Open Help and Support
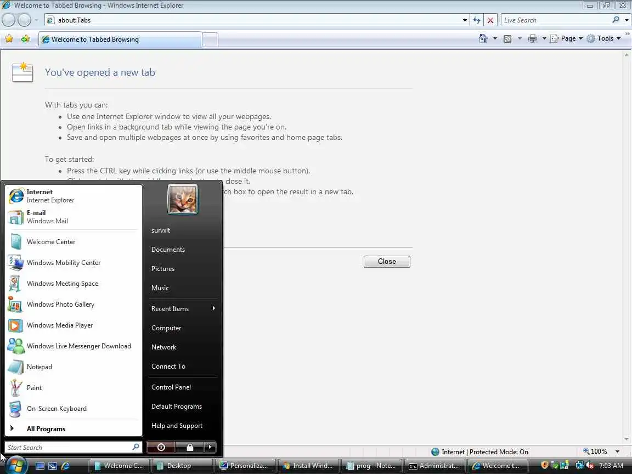 [x=183, y=426]
